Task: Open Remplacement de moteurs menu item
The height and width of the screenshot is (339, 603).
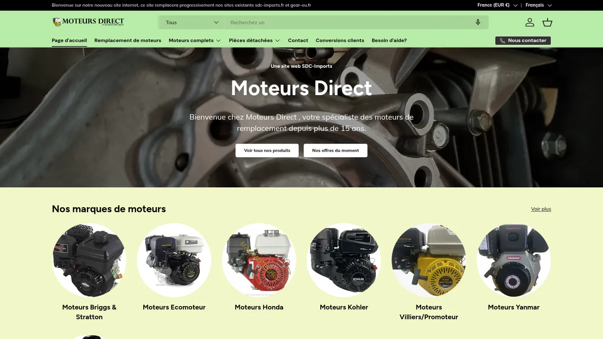Action: (x=128, y=40)
